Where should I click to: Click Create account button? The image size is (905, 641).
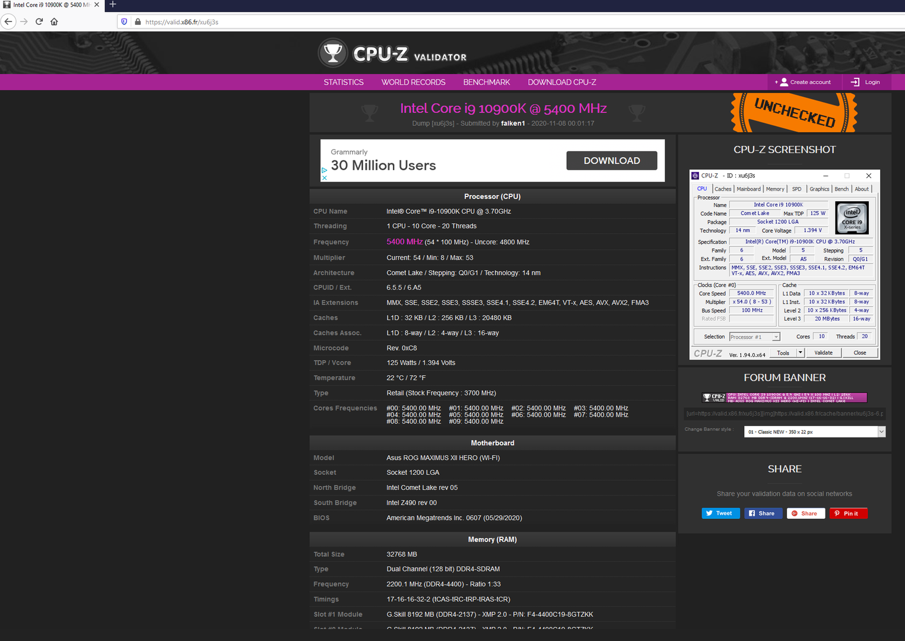pyautogui.click(x=805, y=82)
